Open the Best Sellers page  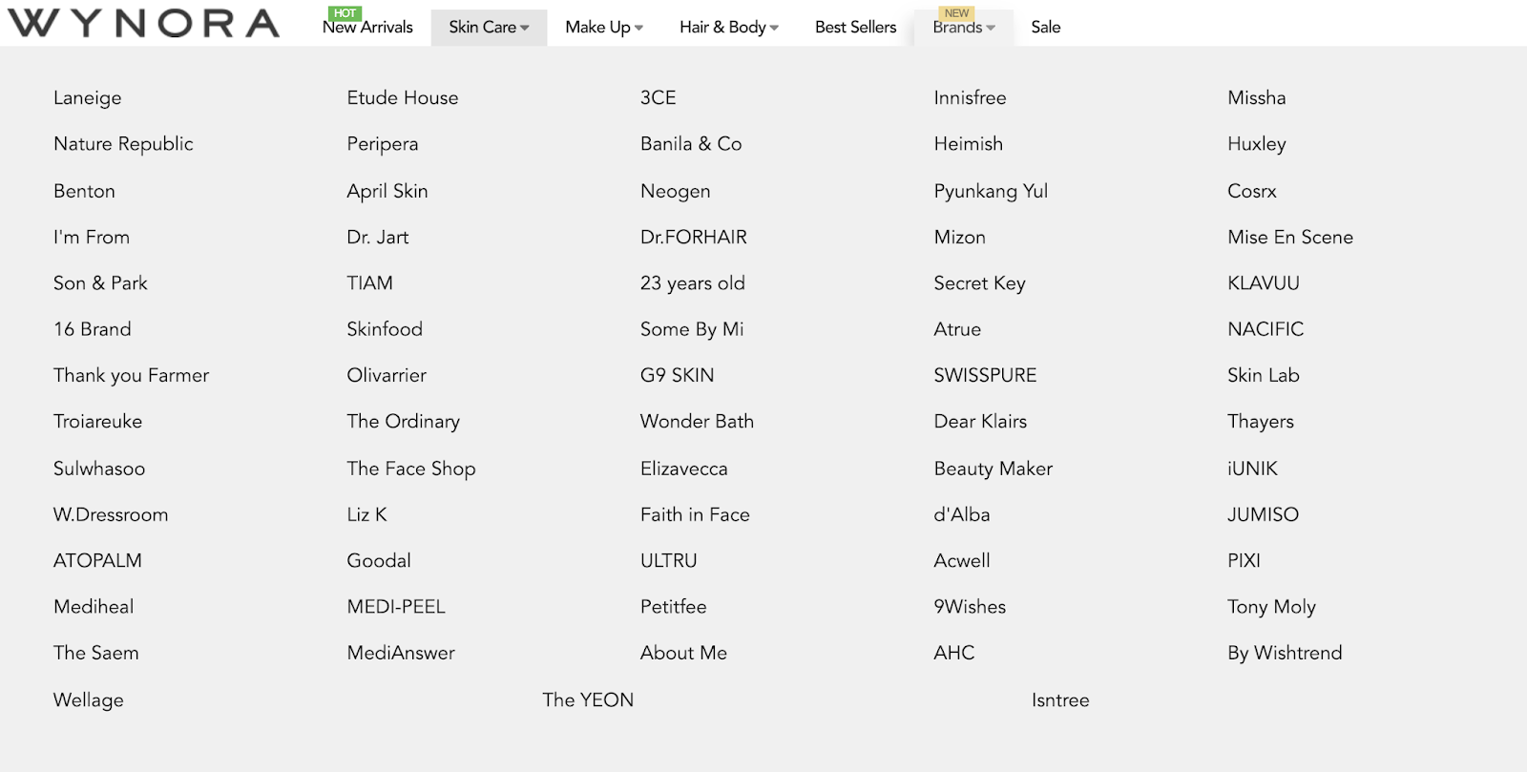pos(856,28)
